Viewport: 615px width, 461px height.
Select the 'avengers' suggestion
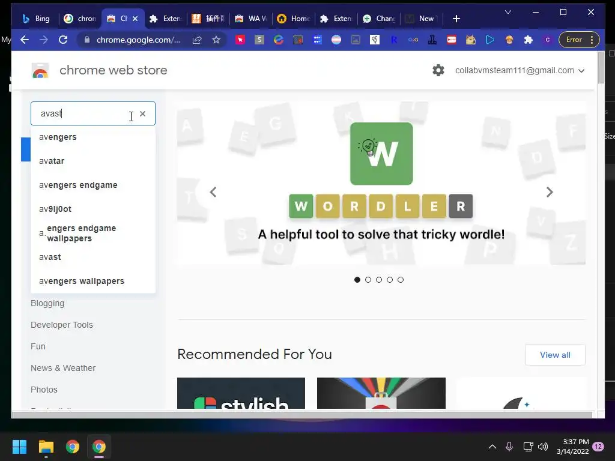tap(93, 137)
